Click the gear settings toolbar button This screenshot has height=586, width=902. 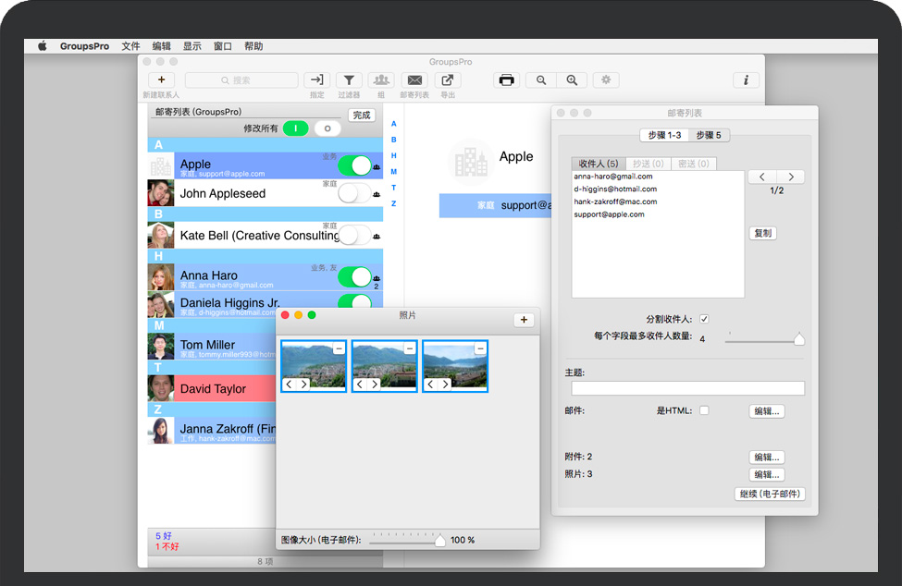(x=606, y=80)
